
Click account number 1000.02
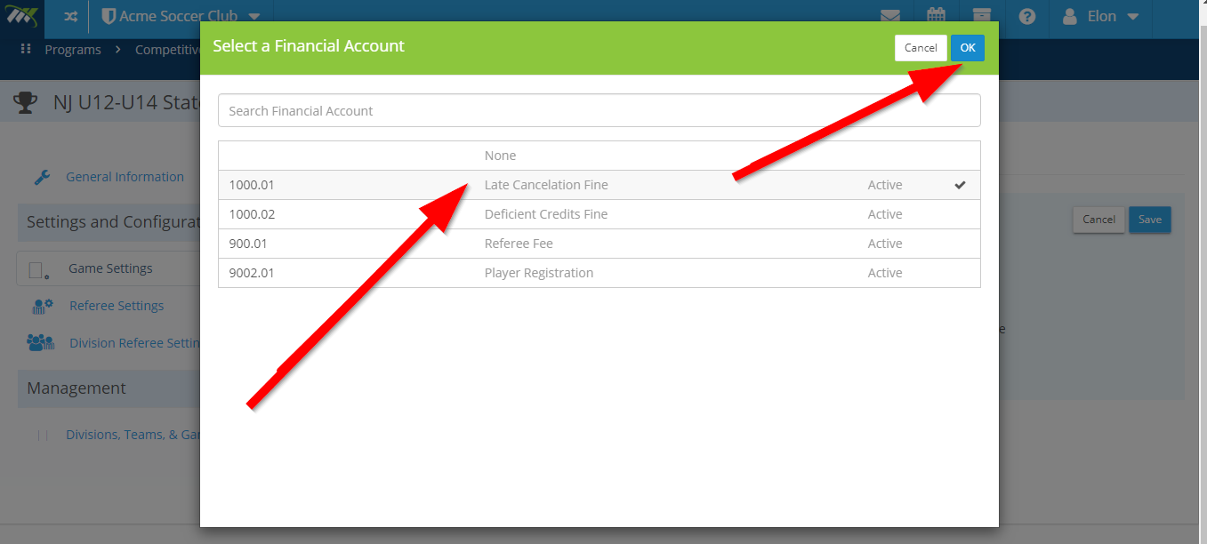point(252,214)
